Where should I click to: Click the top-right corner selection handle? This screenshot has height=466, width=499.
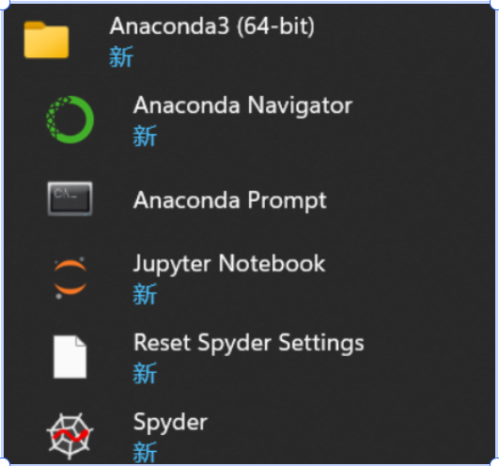495,4
